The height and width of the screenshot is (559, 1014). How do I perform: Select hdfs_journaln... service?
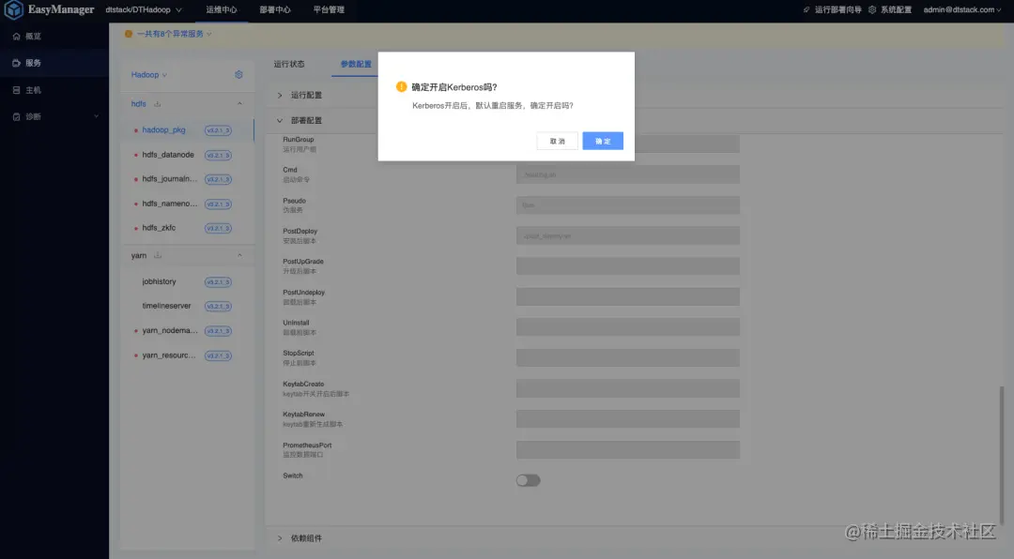click(x=169, y=179)
